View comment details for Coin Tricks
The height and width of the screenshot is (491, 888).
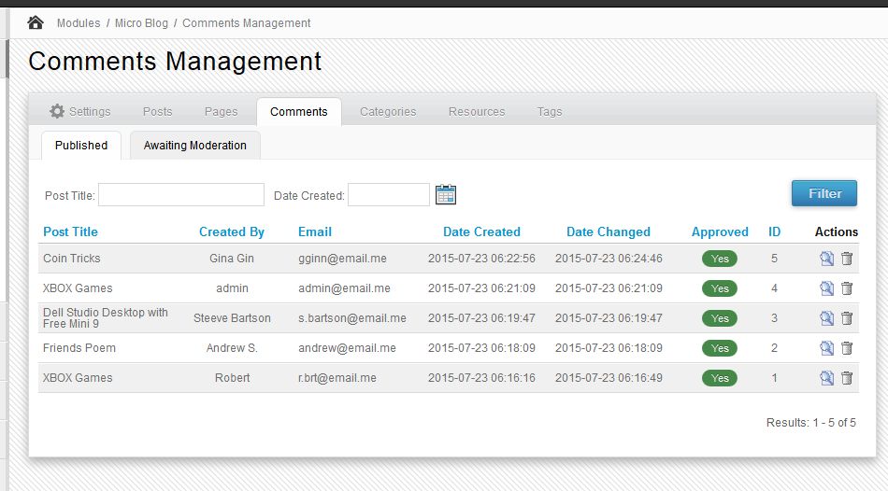click(x=826, y=259)
